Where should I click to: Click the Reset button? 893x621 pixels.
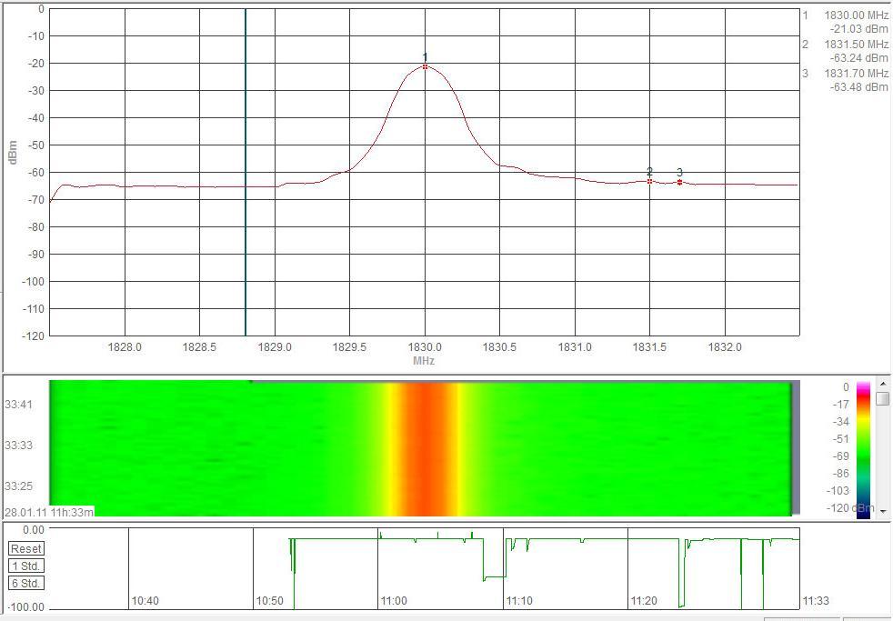tap(26, 548)
